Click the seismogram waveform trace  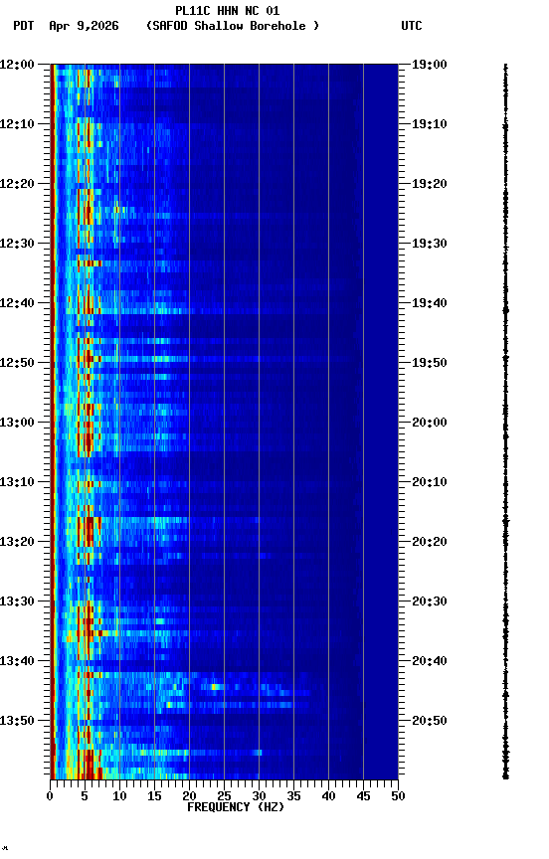click(505, 422)
